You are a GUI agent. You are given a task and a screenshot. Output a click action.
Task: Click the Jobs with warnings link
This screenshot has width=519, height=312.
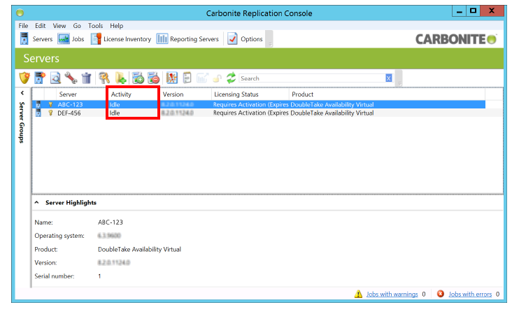[x=392, y=294]
